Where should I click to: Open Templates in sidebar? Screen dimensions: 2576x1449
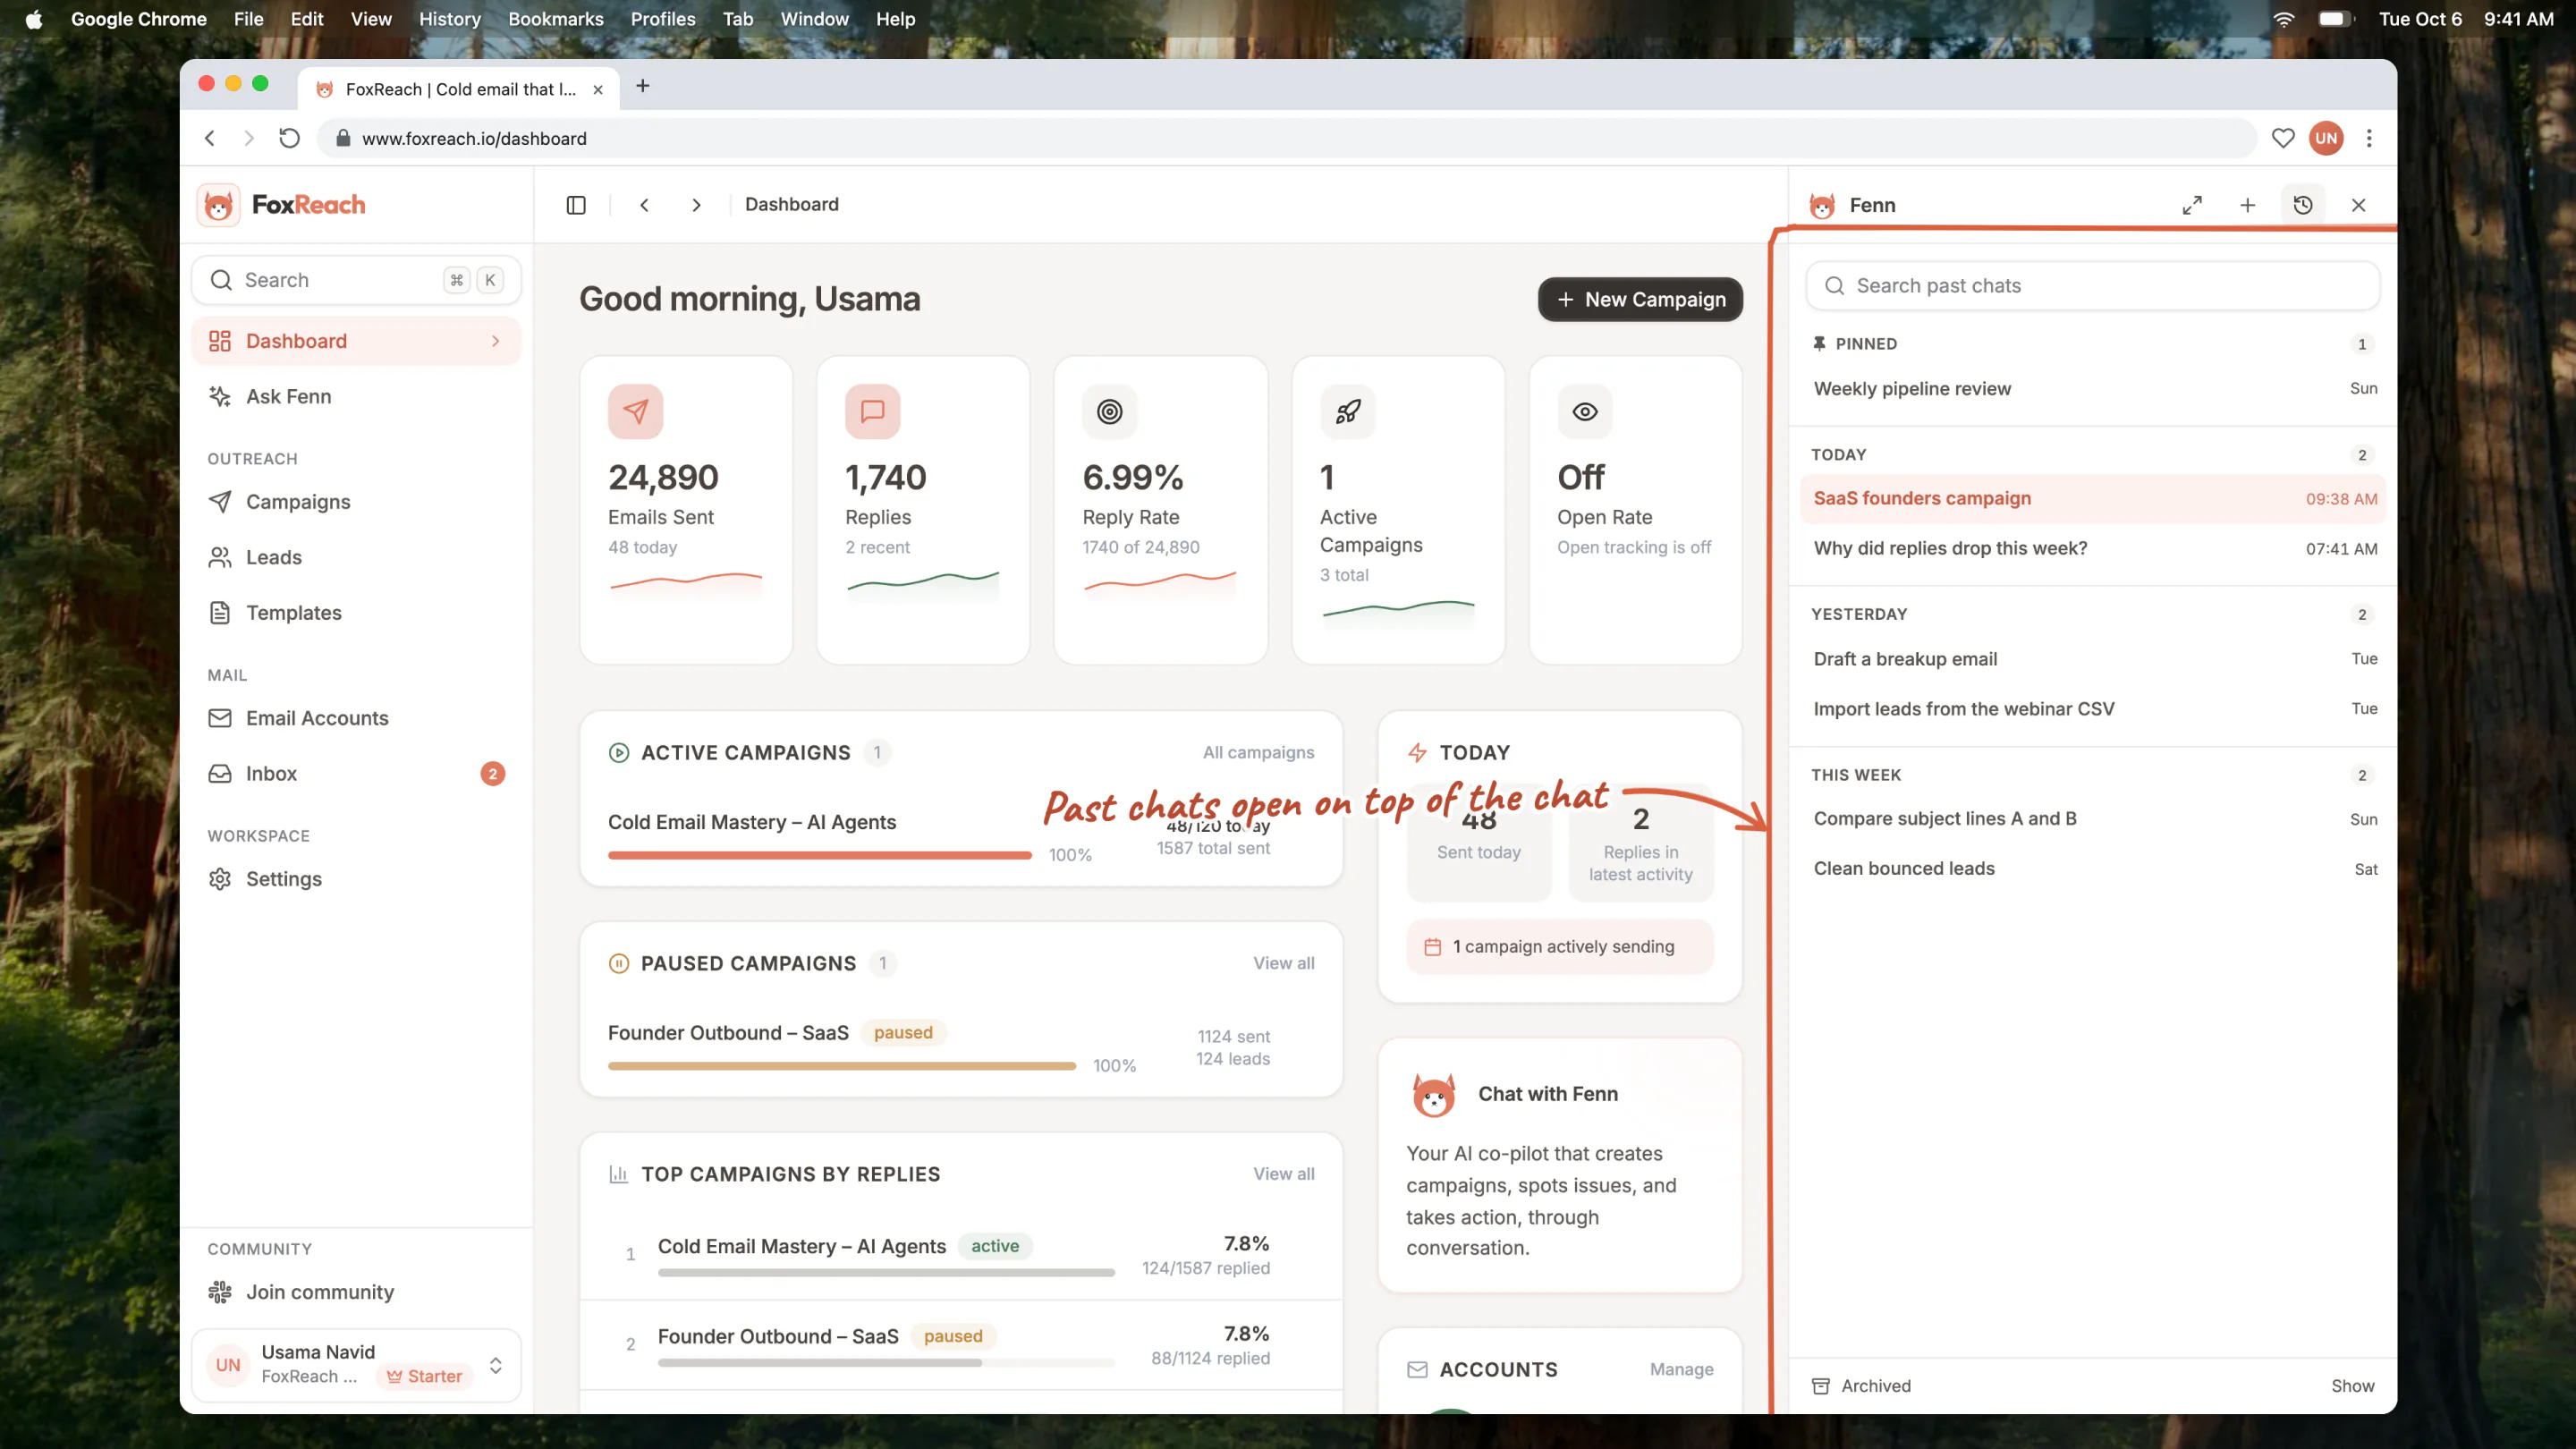(x=356, y=613)
